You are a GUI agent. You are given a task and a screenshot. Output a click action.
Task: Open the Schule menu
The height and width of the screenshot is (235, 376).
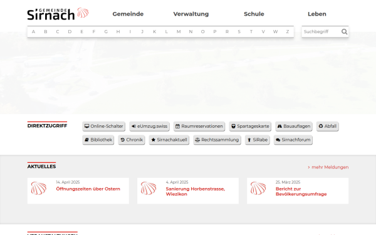[x=254, y=14]
